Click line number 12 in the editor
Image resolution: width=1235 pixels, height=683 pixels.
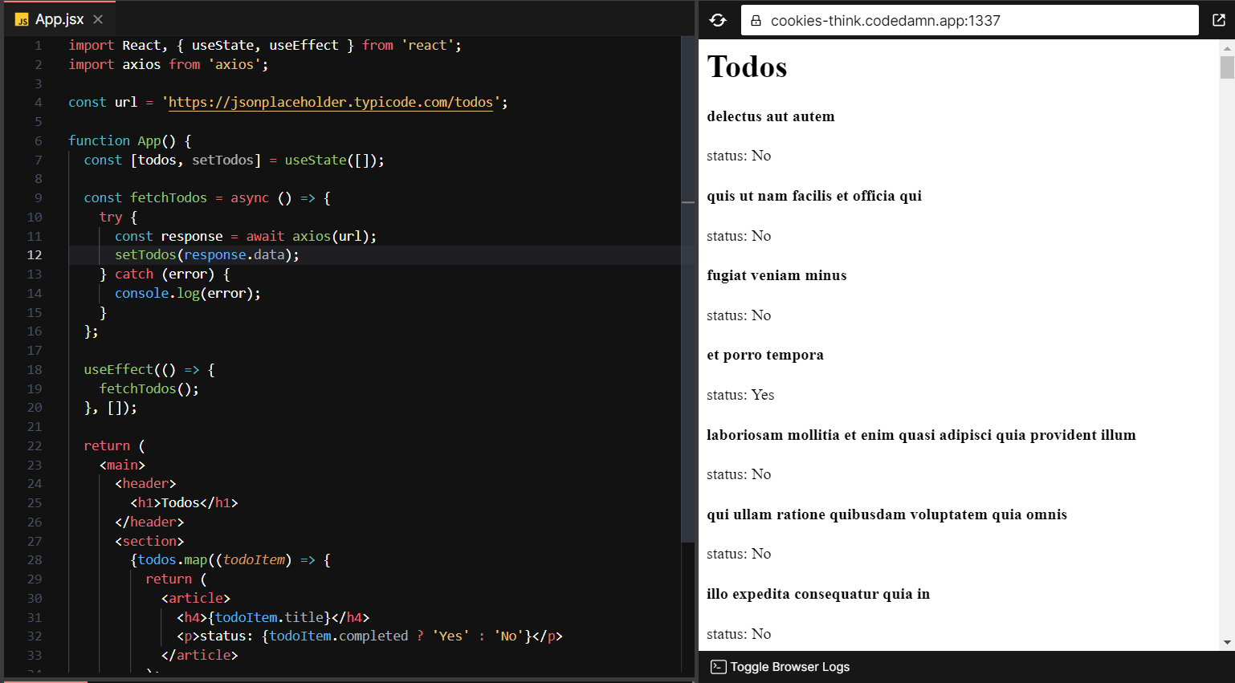pyautogui.click(x=34, y=254)
